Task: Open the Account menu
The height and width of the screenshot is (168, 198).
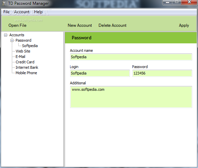Action: [22, 12]
